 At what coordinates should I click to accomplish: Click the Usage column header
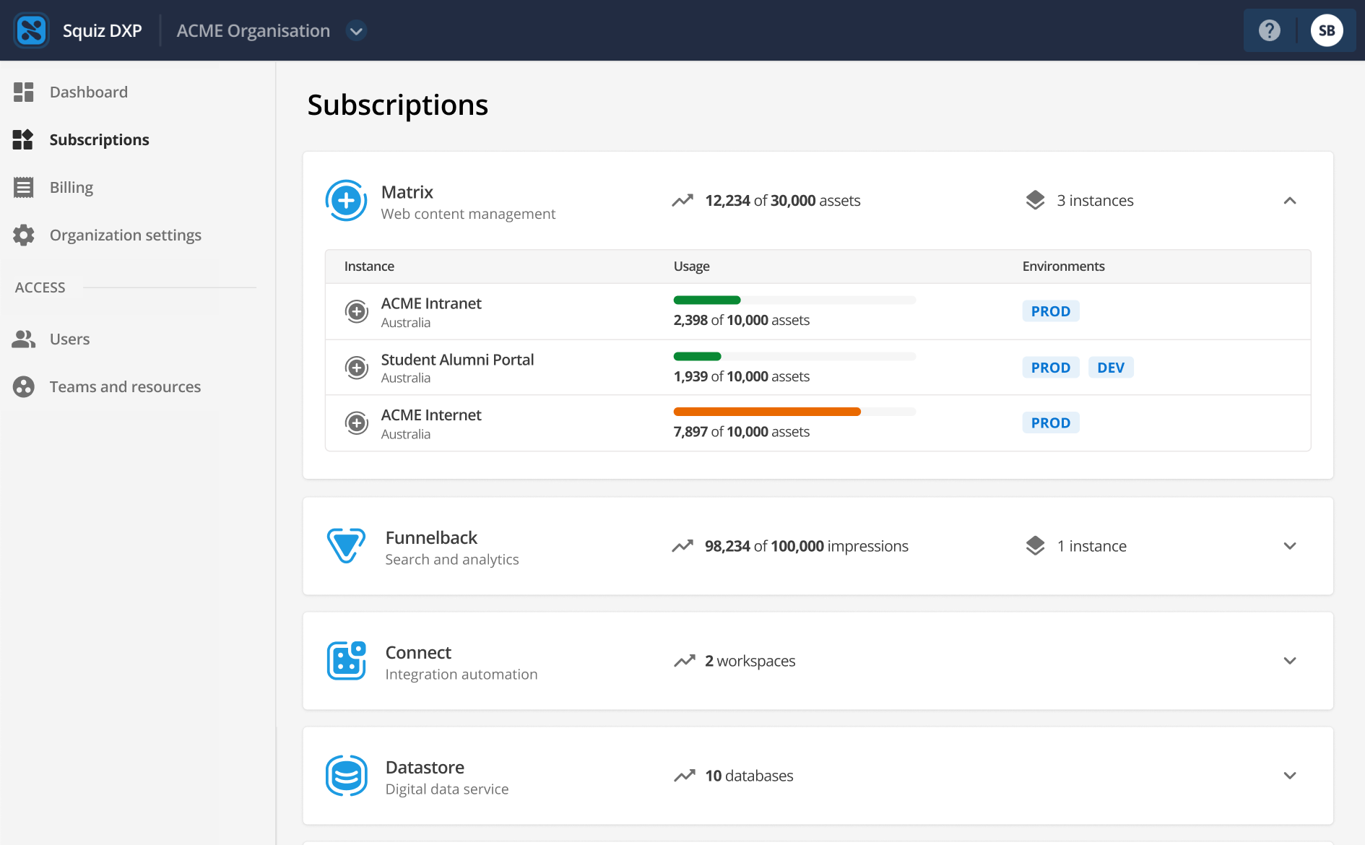click(x=692, y=266)
